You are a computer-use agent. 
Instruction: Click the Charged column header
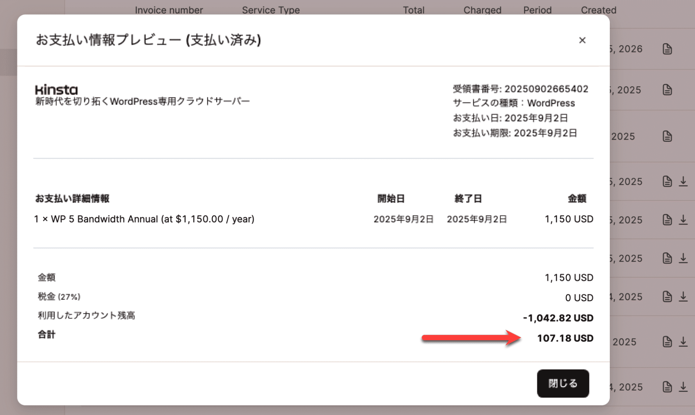click(x=482, y=10)
